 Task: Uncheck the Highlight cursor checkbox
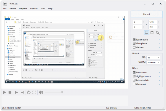coord(134,76)
